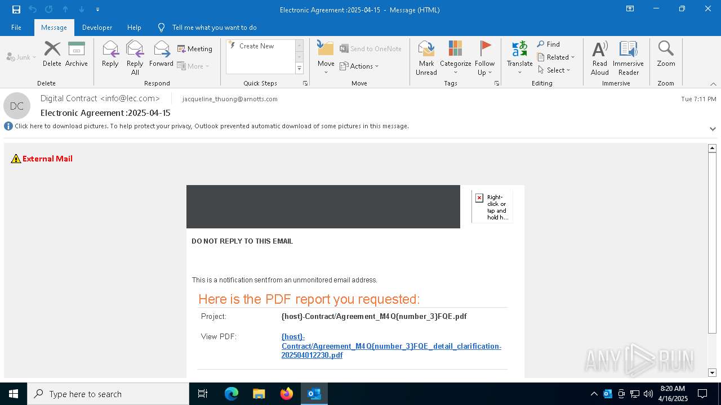Collapse the ribbon

[x=713, y=84]
